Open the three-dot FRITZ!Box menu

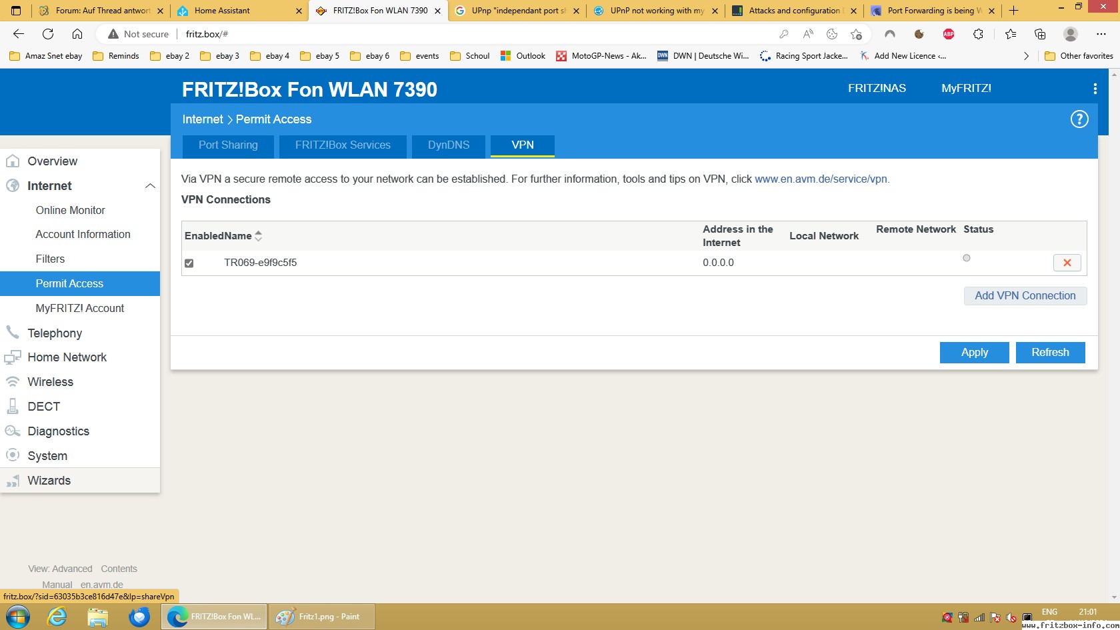1095,89
